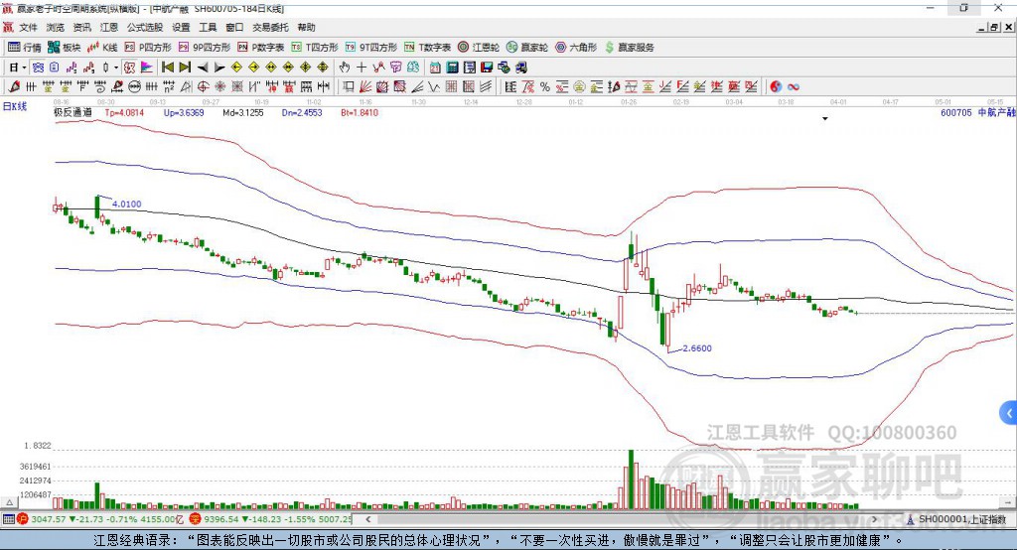1017x550 pixels.
Task: Activate the crosshair cursor tool
Action: pos(362,68)
